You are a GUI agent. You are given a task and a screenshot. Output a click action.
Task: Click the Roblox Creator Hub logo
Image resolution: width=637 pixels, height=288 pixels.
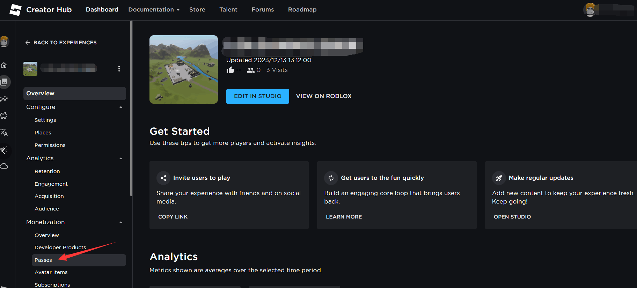(x=15, y=10)
